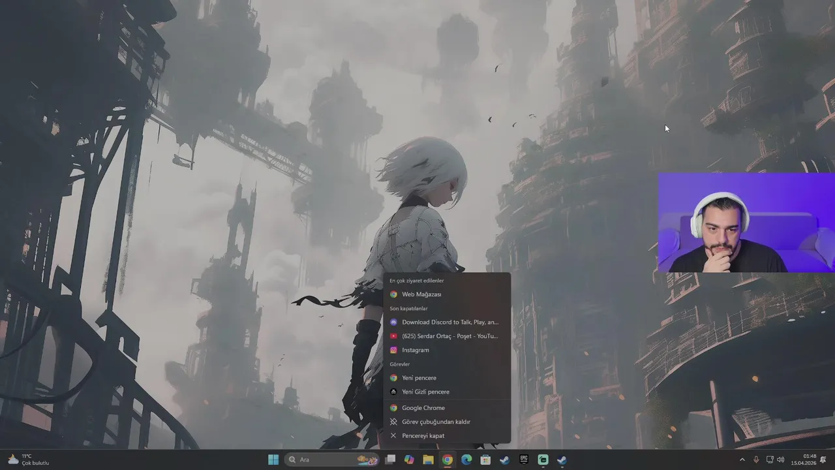Click the microphone tray icon

coord(756,460)
